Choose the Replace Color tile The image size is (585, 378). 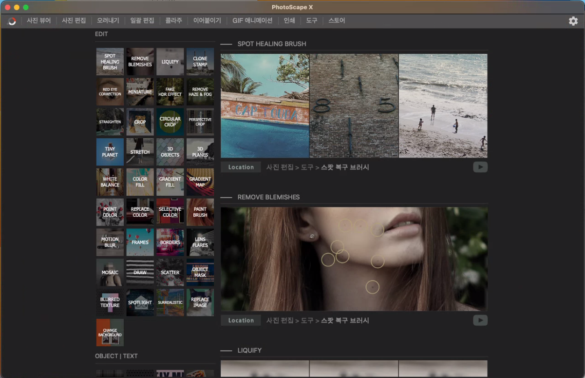[x=140, y=212]
